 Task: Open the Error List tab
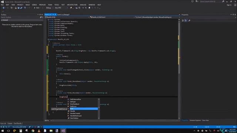point(3,123)
